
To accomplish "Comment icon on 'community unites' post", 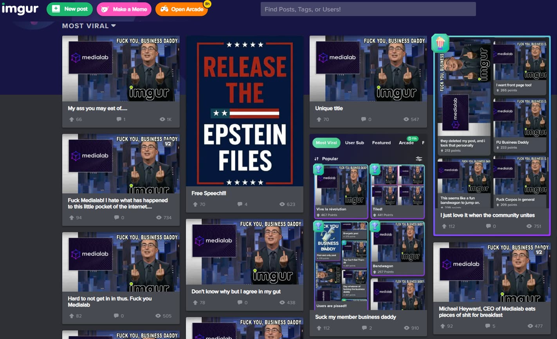I will [489, 226].
